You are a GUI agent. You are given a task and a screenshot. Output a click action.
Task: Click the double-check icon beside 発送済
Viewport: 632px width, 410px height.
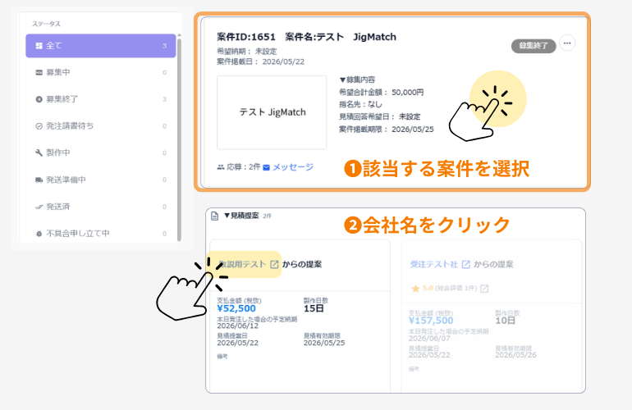[39, 207]
